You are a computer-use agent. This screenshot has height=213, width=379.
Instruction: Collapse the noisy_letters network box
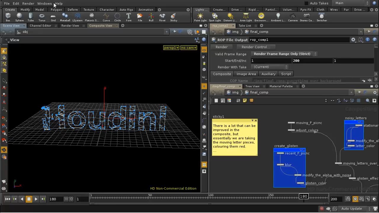coord(359,122)
